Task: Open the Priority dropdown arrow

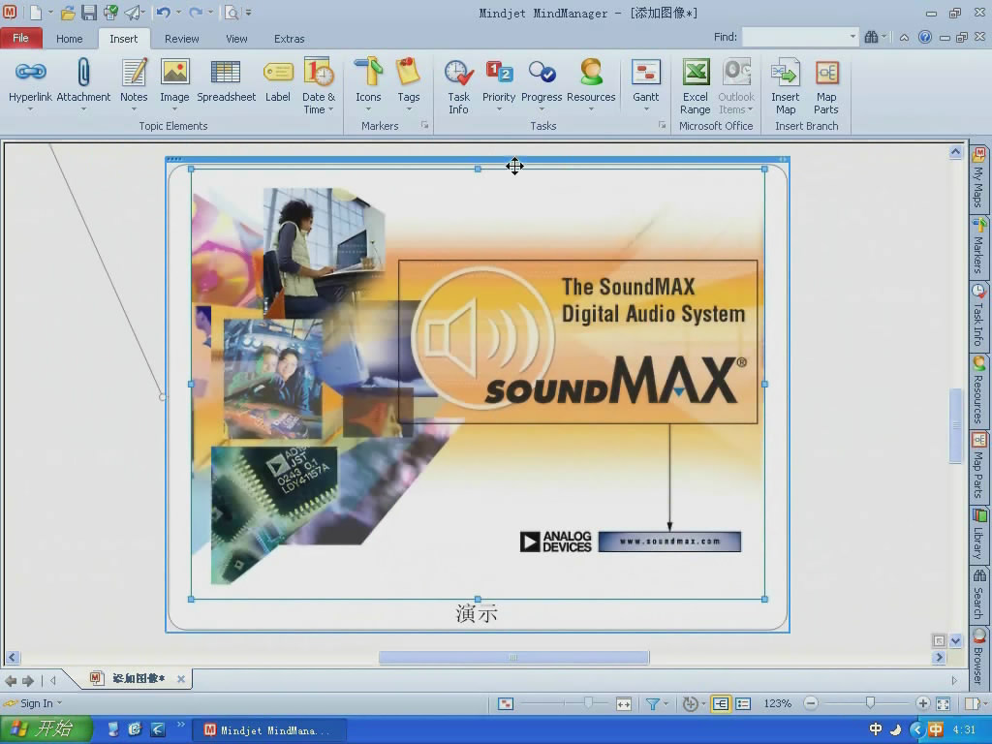Action: [499, 109]
